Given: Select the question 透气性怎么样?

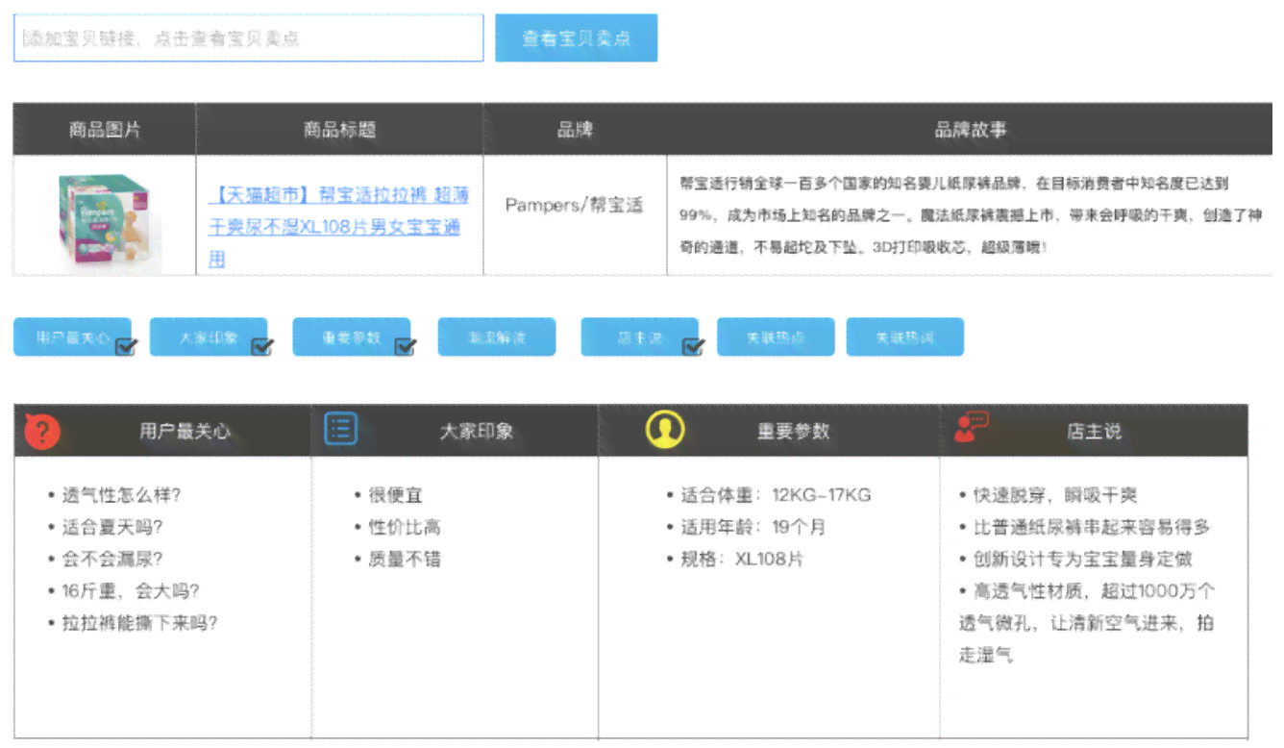Looking at the screenshot, I should pyautogui.click(x=121, y=495).
